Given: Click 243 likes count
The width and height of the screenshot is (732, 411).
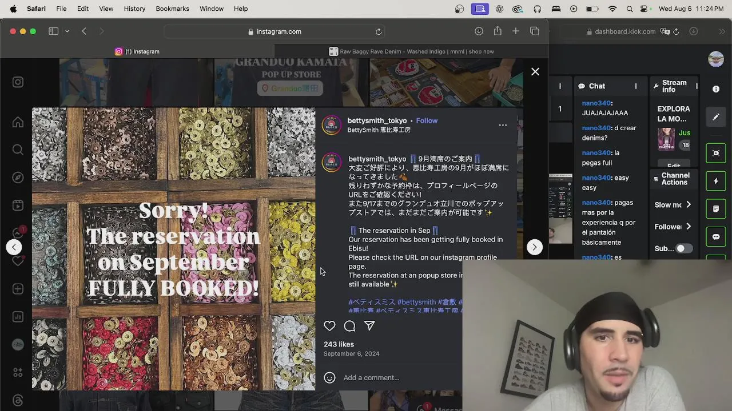Looking at the screenshot, I should pos(339,344).
